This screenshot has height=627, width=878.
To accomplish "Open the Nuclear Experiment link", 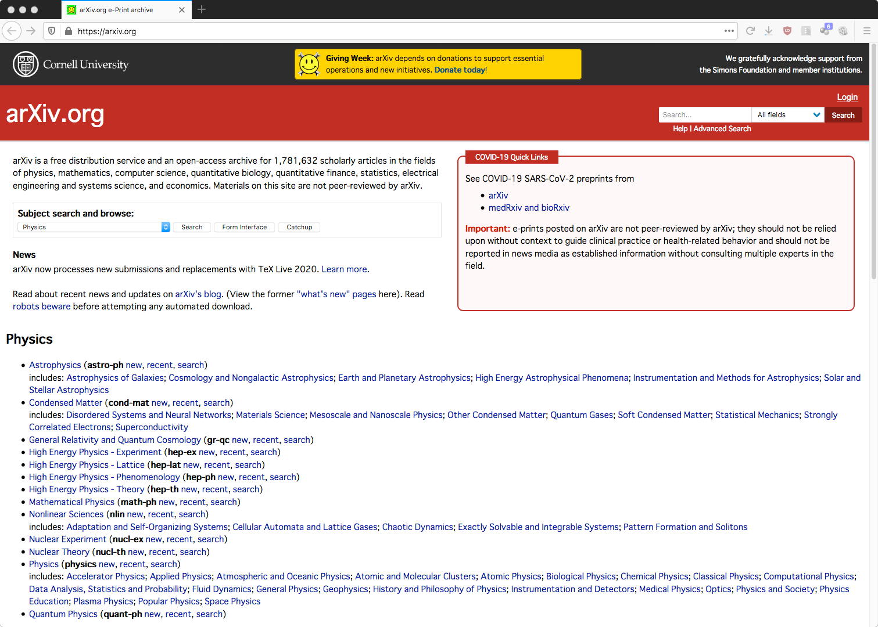I will 68,539.
